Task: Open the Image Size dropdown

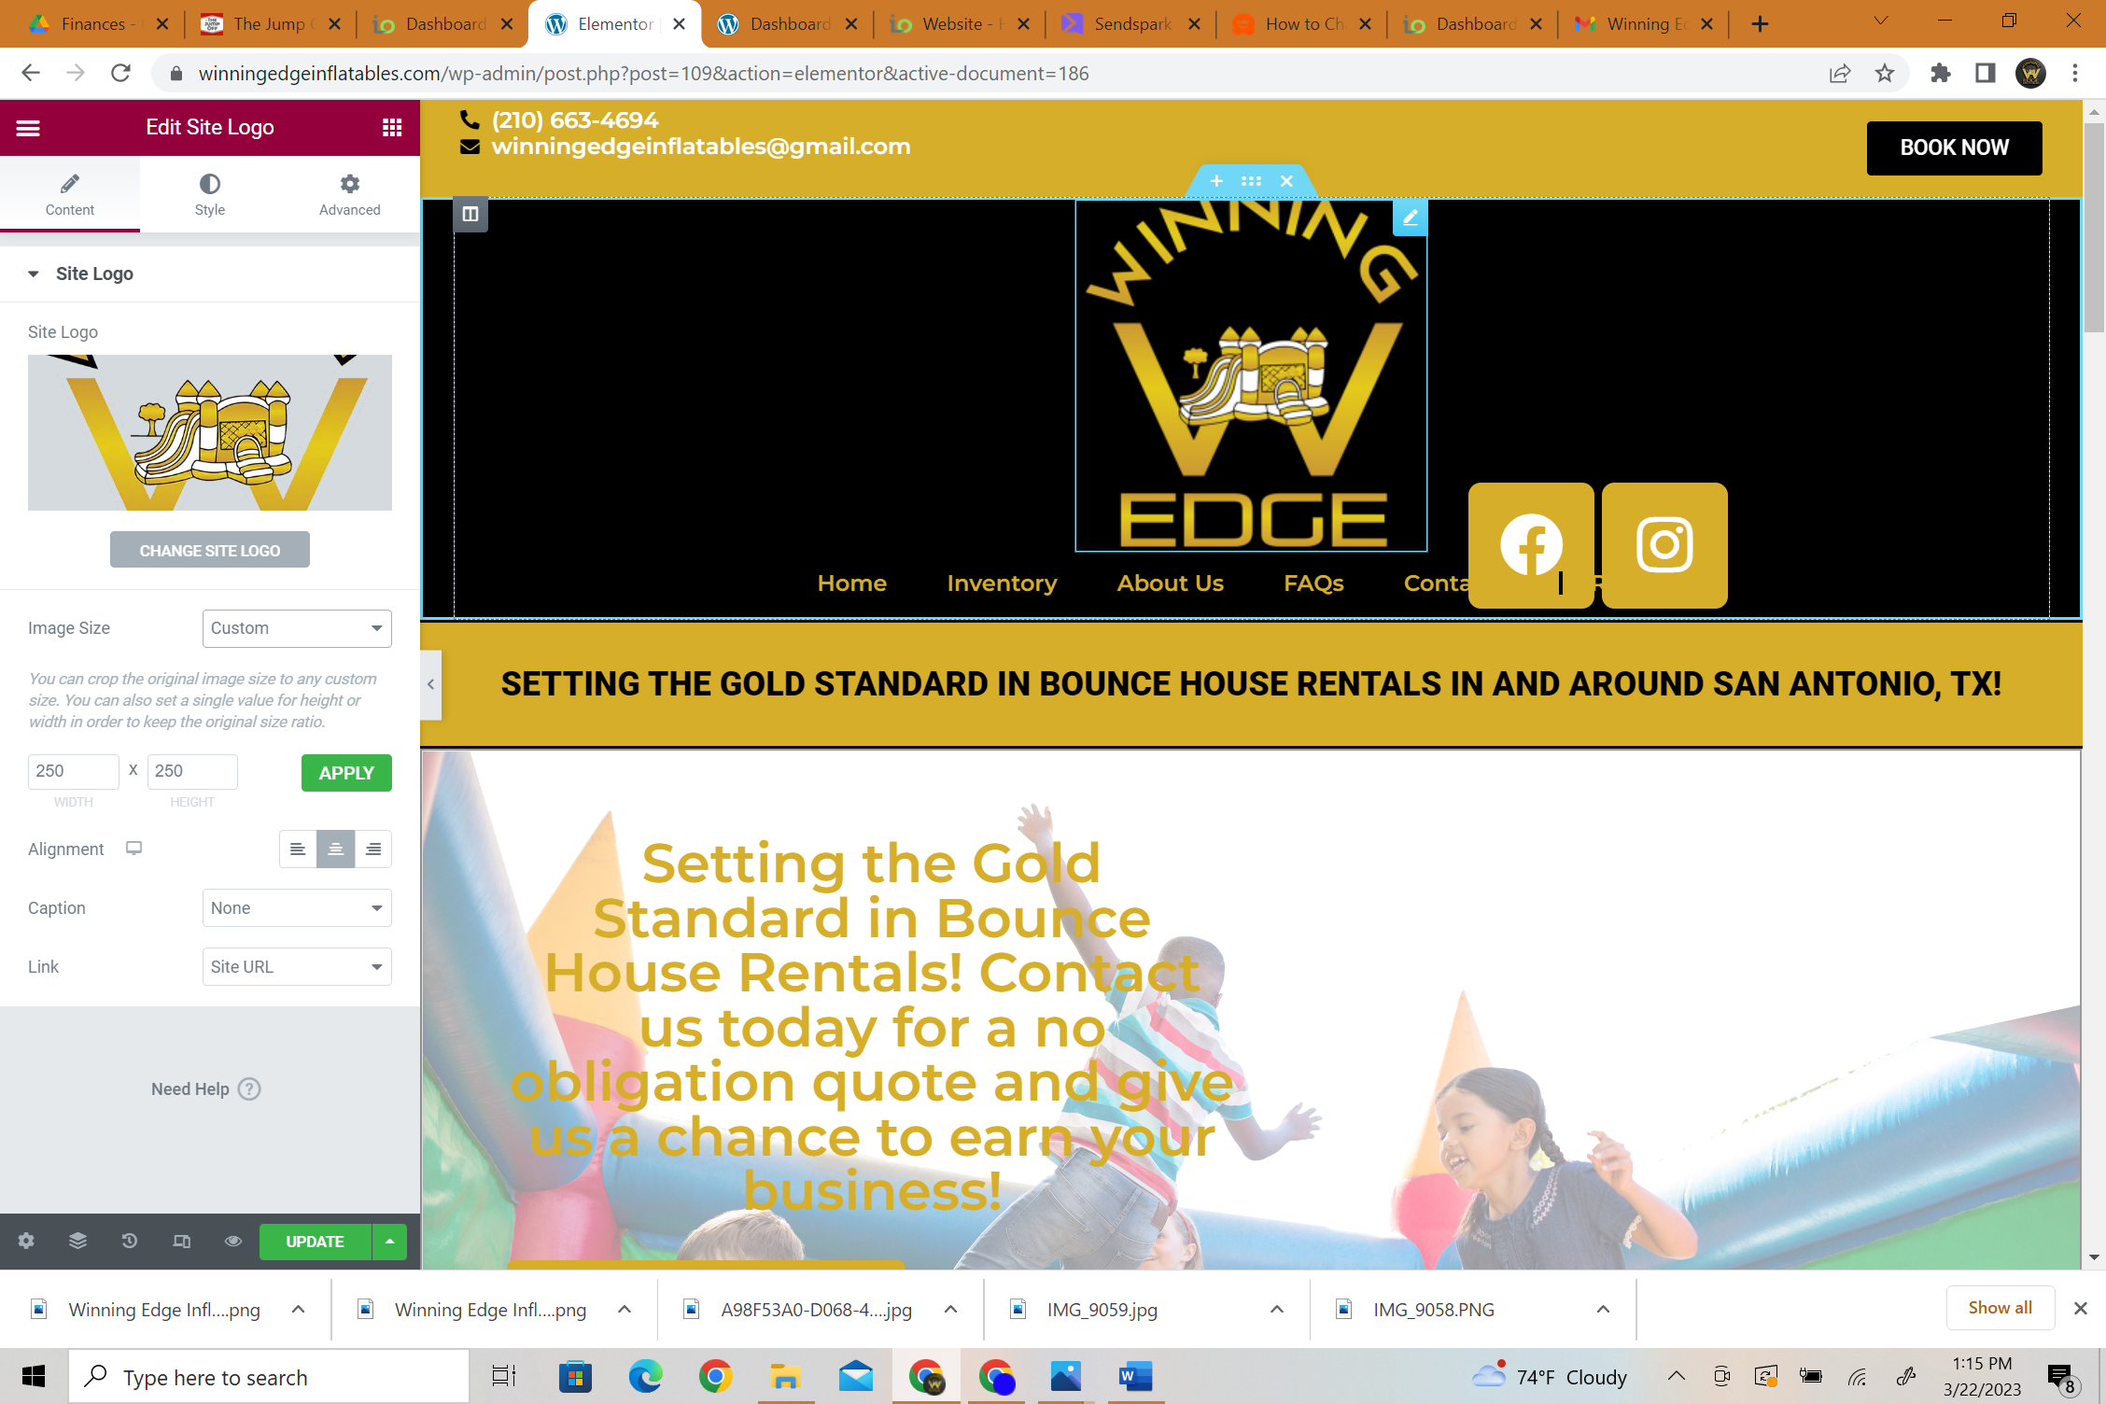Action: pyautogui.click(x=297, y=628)
